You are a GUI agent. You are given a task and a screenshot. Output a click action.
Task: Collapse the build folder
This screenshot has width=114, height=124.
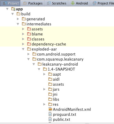(13, 14)
